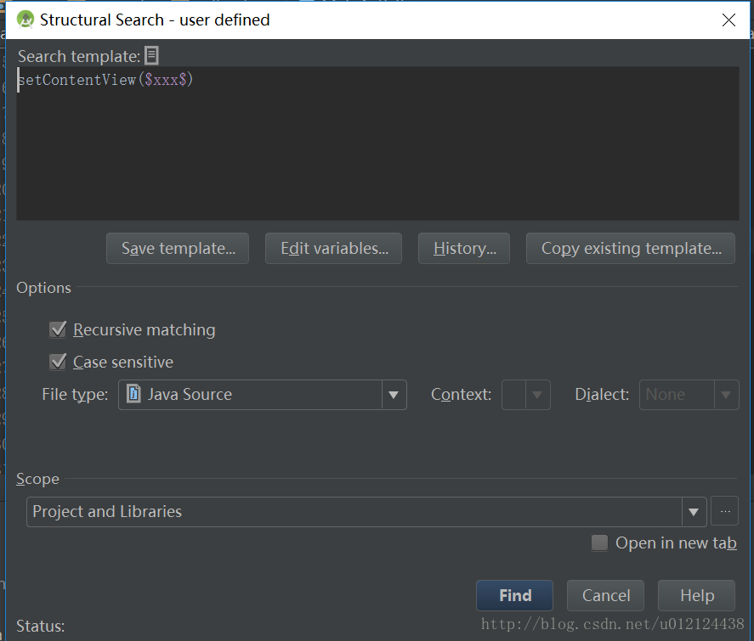The height and width of the screenshot is (641, 754).
Task: Choose Copy existing template...
Action: [631, 248]
